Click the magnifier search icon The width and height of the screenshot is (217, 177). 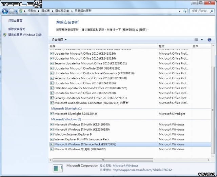212,11
